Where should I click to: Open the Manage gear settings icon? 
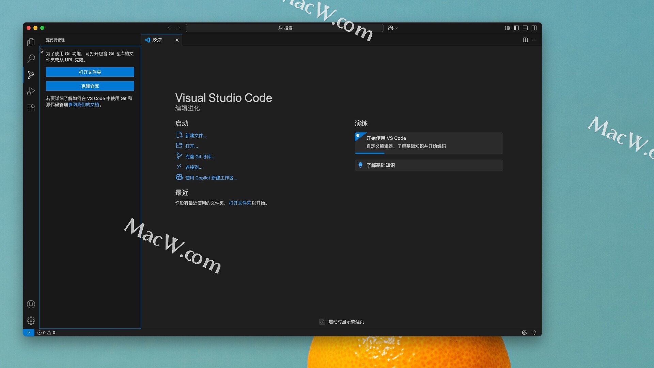coord(31,321)
